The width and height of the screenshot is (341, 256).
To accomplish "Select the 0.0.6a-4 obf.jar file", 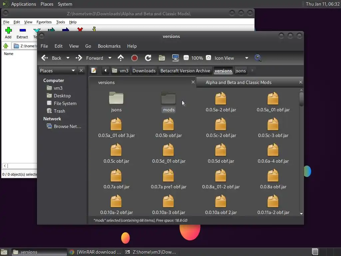I will [273, 150].
